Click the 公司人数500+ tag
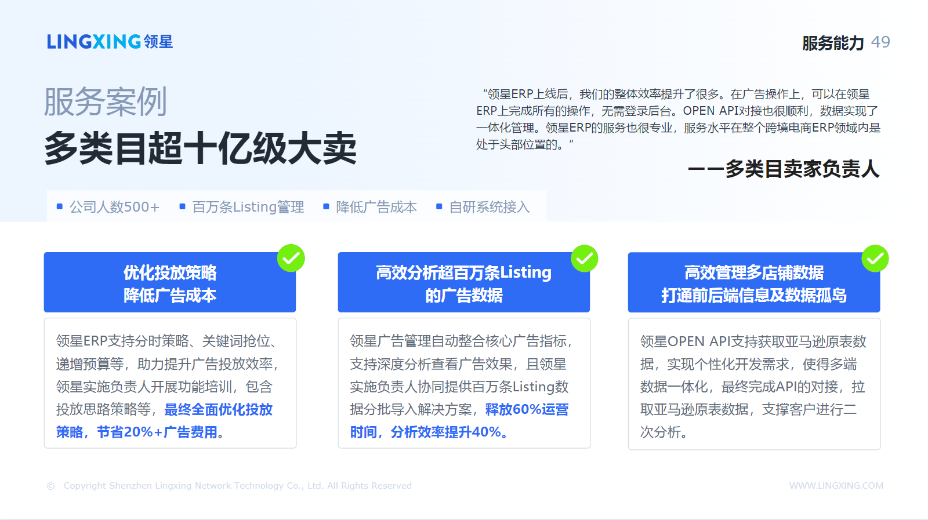 (114, 207)
